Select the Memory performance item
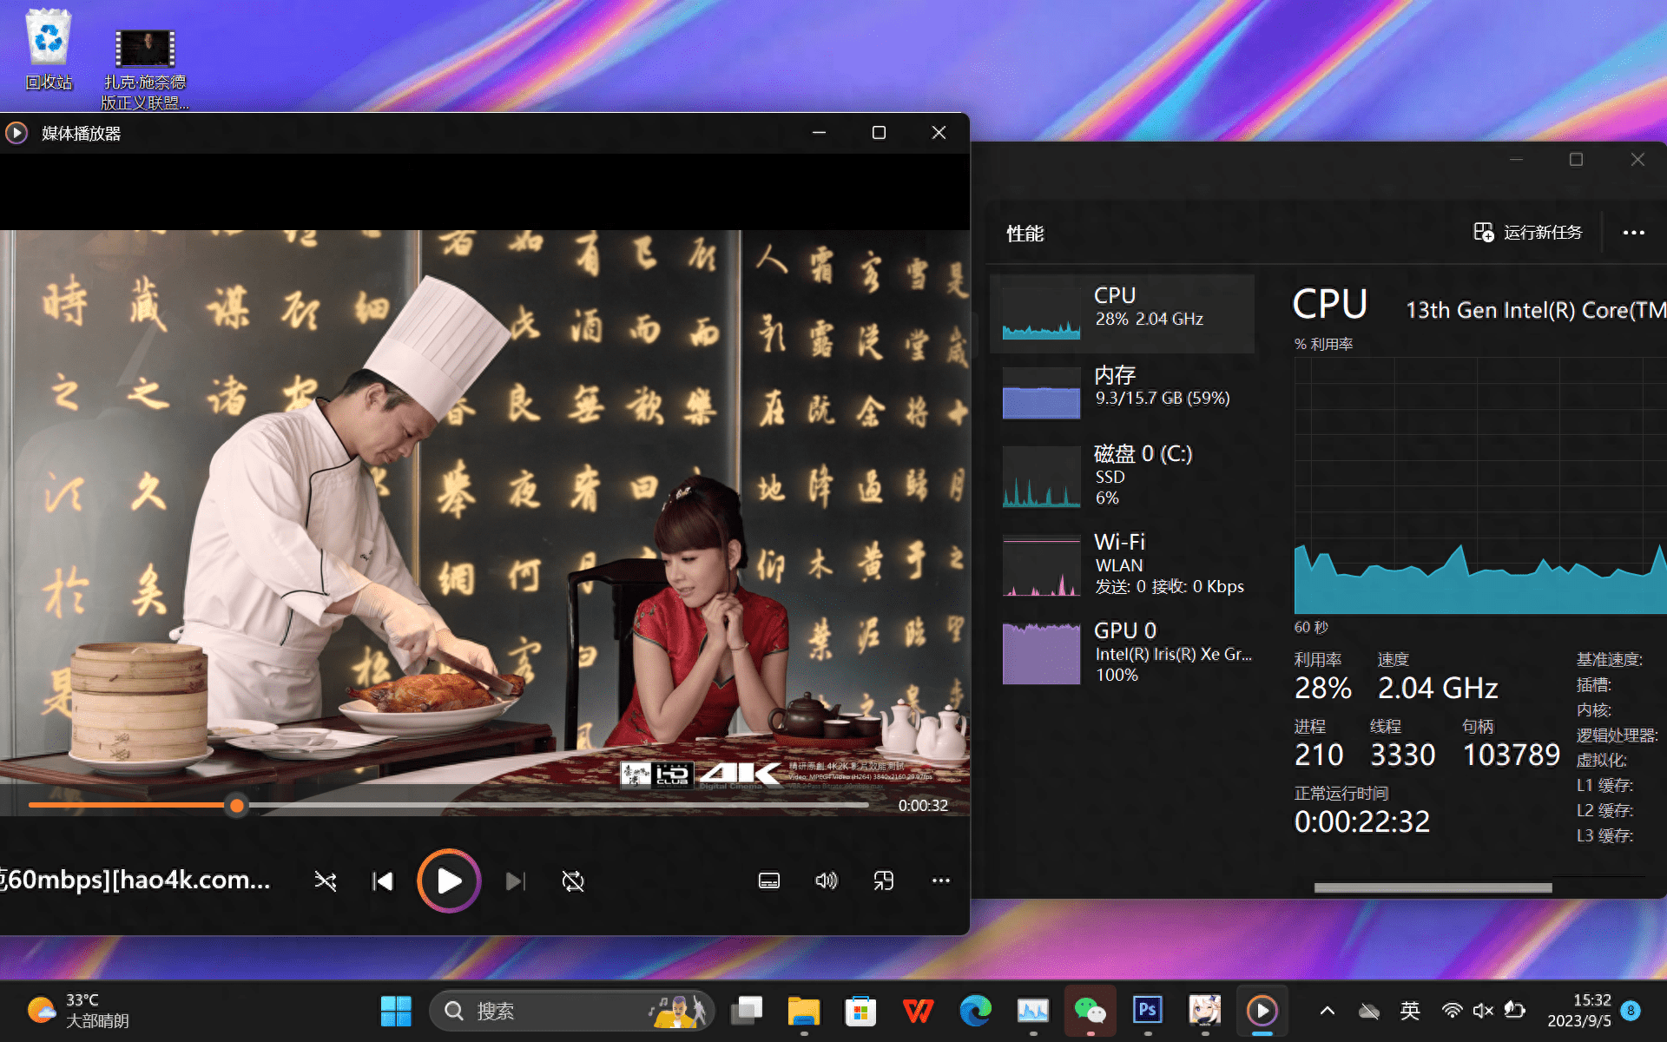The height and width of the screenshot is (1042, 1667). [1122, 392]
